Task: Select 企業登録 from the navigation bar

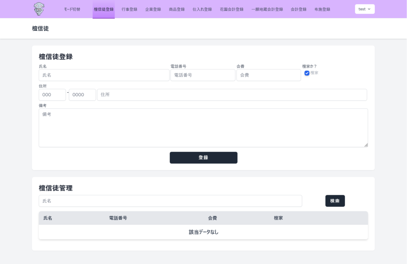Action: click(153, 9)
